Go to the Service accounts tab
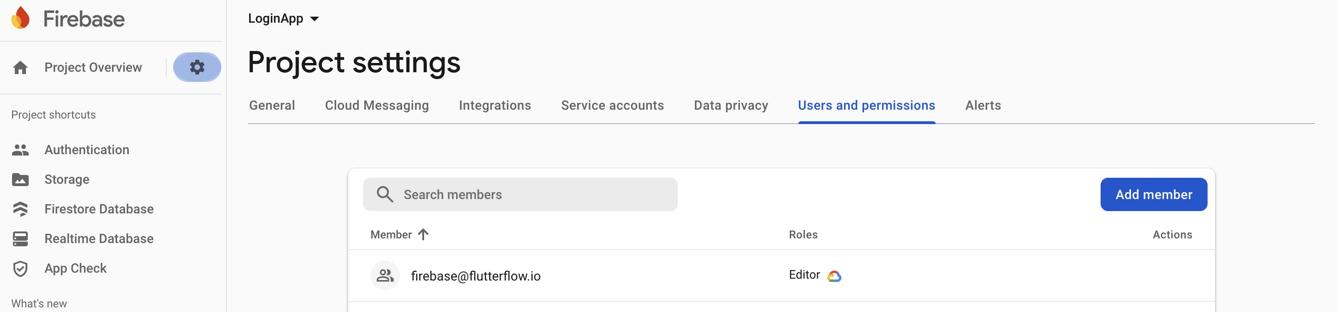This screenshot has height=312, width=1340. tap(612, 106)
